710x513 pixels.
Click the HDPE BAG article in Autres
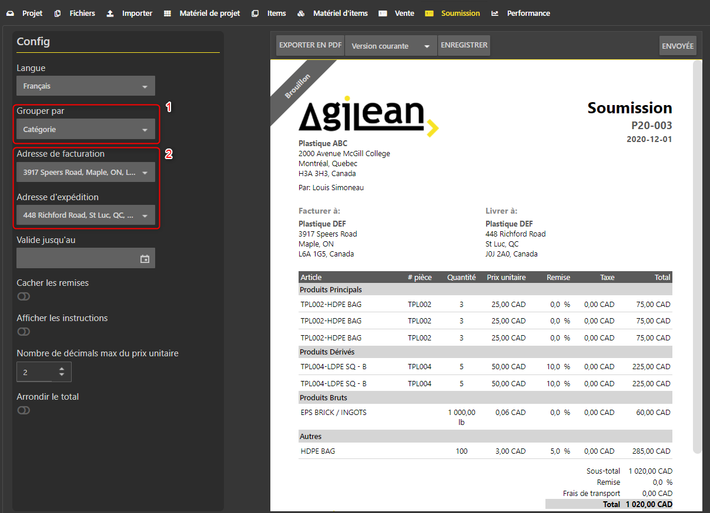[317, 451]
